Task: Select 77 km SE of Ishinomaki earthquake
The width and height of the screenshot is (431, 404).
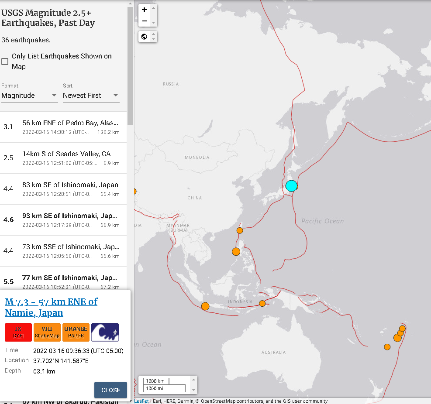Action: (x=63, y=278)
